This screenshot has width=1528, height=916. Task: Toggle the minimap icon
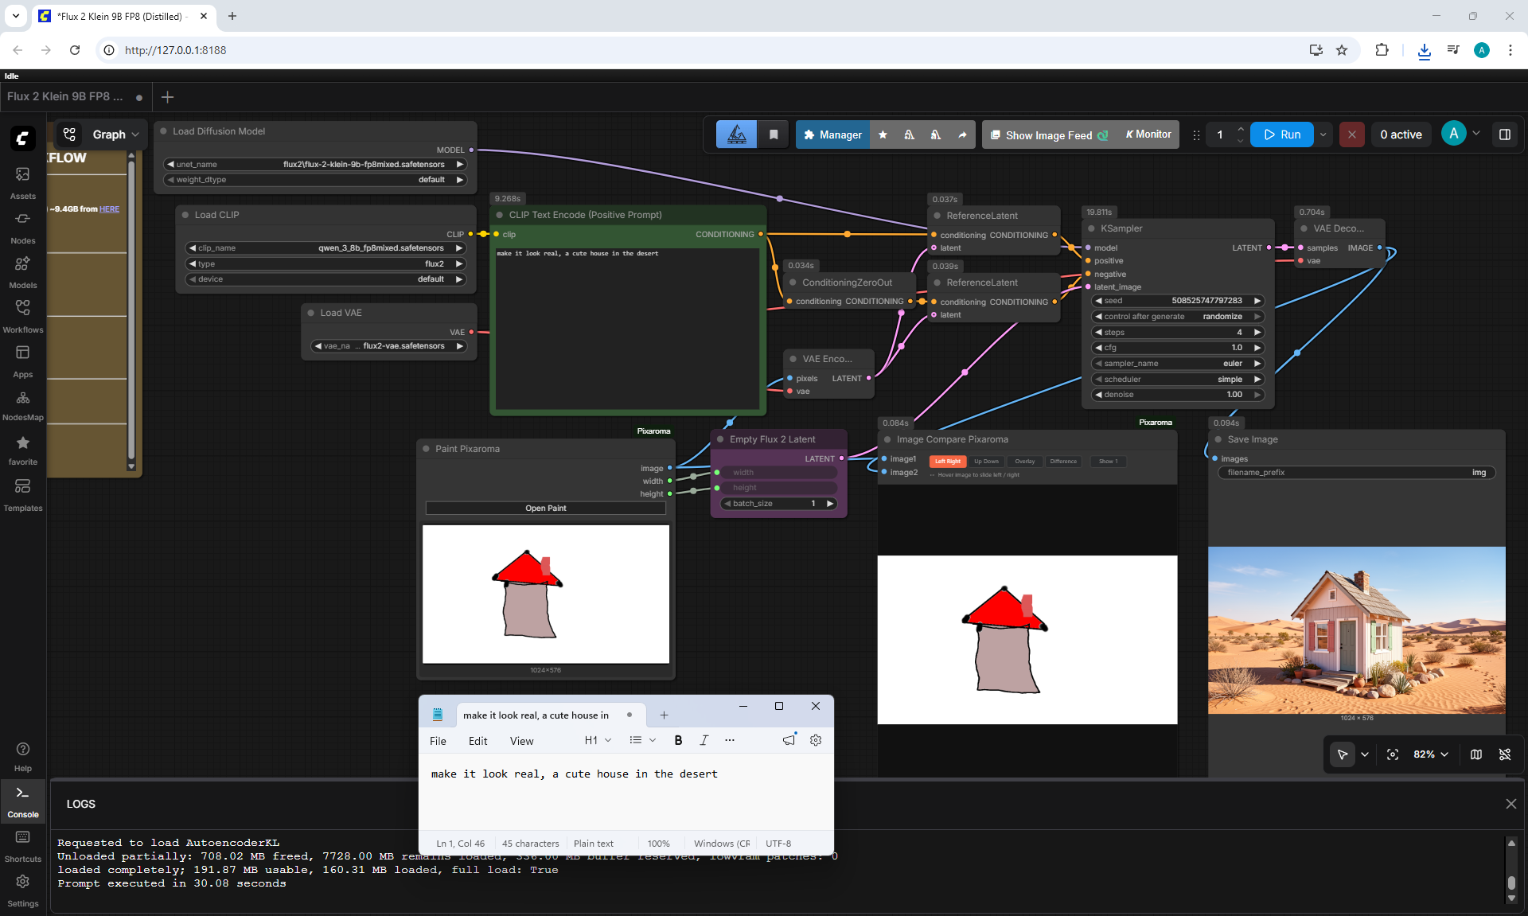pos(1476,754)
